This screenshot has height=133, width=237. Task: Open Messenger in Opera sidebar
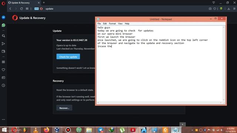click(3, 17)
